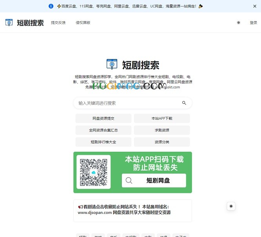Click the magnifier icon in green banner
The image size is (261, 237).
tap(129, 181)
